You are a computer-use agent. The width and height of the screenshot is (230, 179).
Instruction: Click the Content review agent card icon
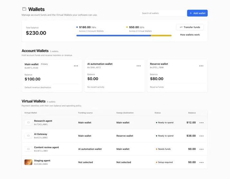(x=28, y=149)
